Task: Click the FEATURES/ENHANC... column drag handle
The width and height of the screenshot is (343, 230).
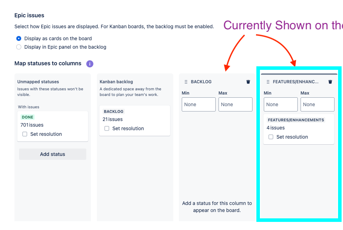Action: pos(268,82)
